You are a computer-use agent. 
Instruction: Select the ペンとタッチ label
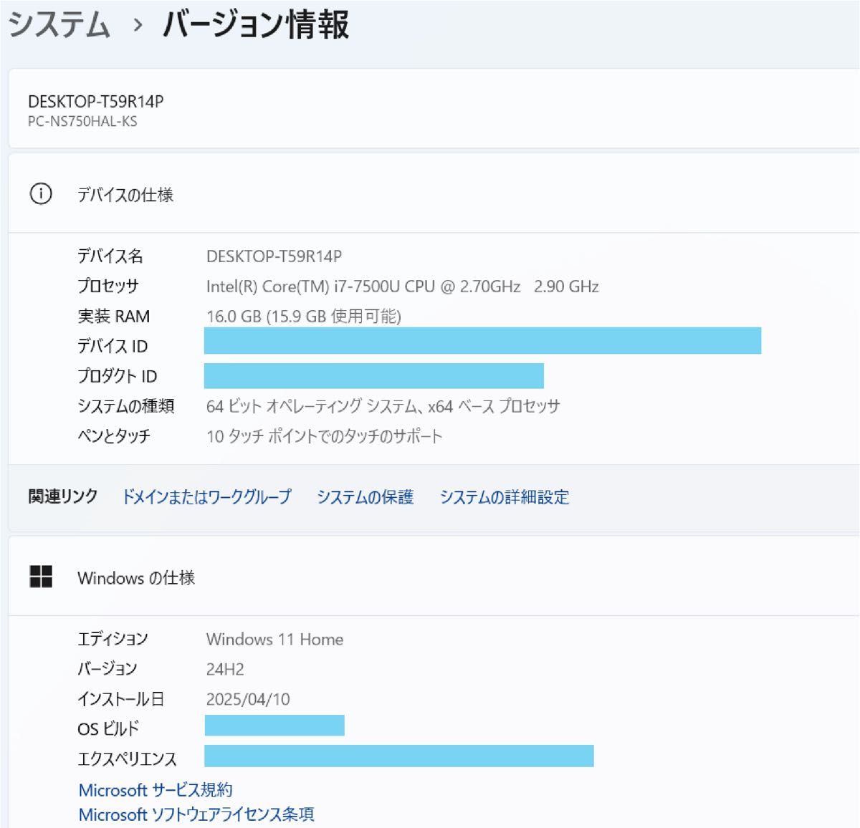(x=114, y=436)
